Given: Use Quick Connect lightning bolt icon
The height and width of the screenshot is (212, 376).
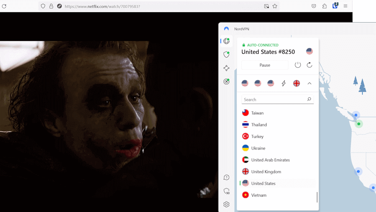Looking at the screenshot, I should coord(284,83).
